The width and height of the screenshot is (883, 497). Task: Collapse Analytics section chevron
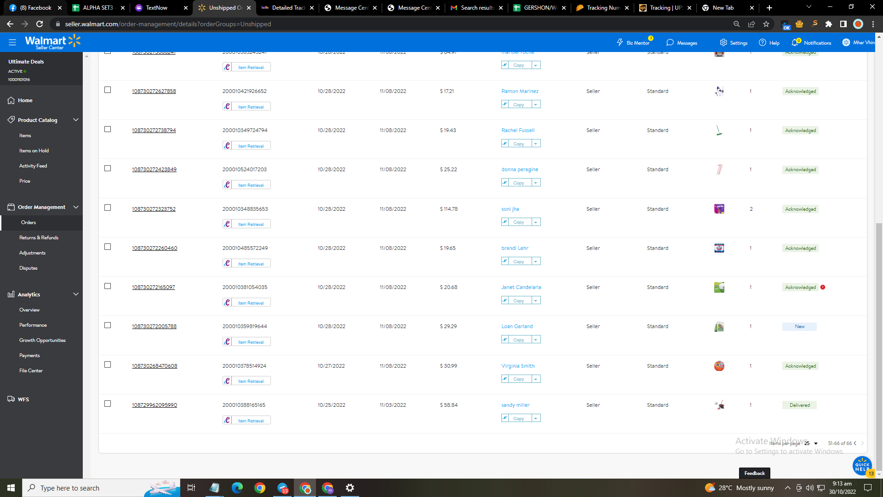pyautogui.click(x=76, y=294)
